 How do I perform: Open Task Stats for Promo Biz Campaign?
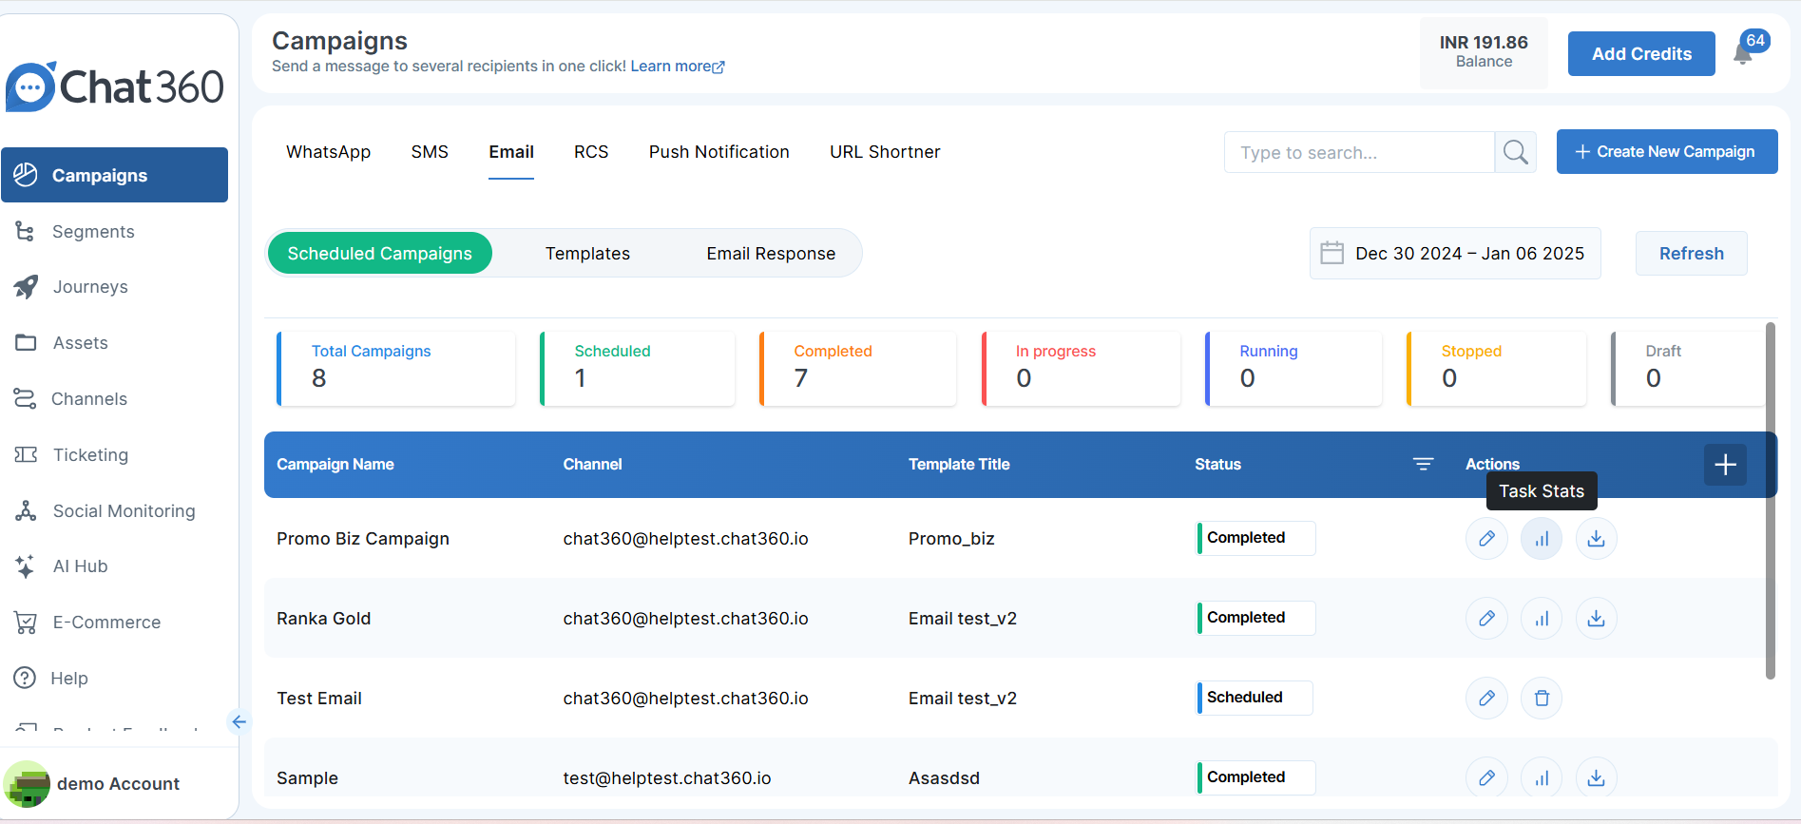click(1542, 539)
